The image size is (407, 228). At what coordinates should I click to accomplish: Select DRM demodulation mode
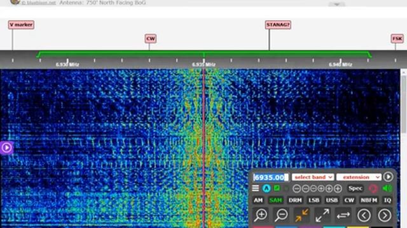pyautogui.click(x=295, y=200)
